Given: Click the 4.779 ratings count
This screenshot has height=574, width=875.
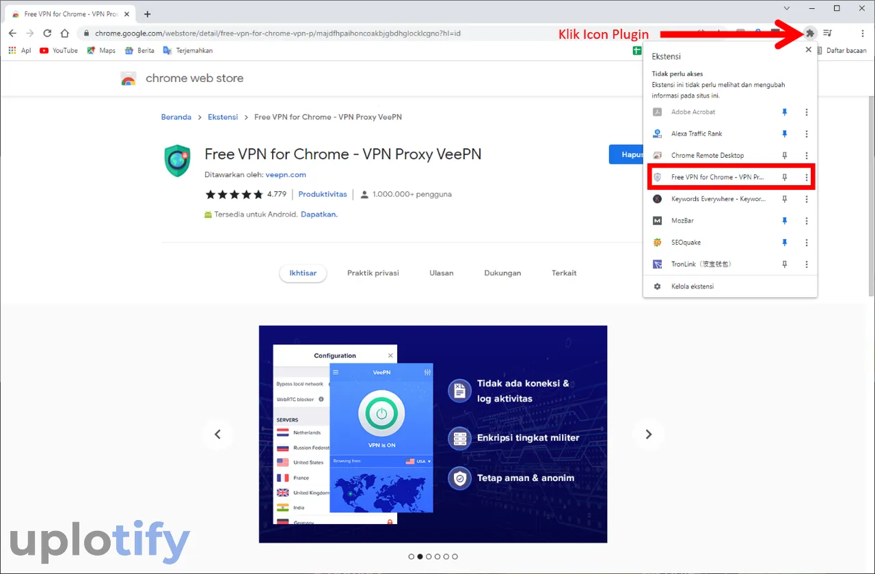Looking at the screenshot, I should coord(277,194).
